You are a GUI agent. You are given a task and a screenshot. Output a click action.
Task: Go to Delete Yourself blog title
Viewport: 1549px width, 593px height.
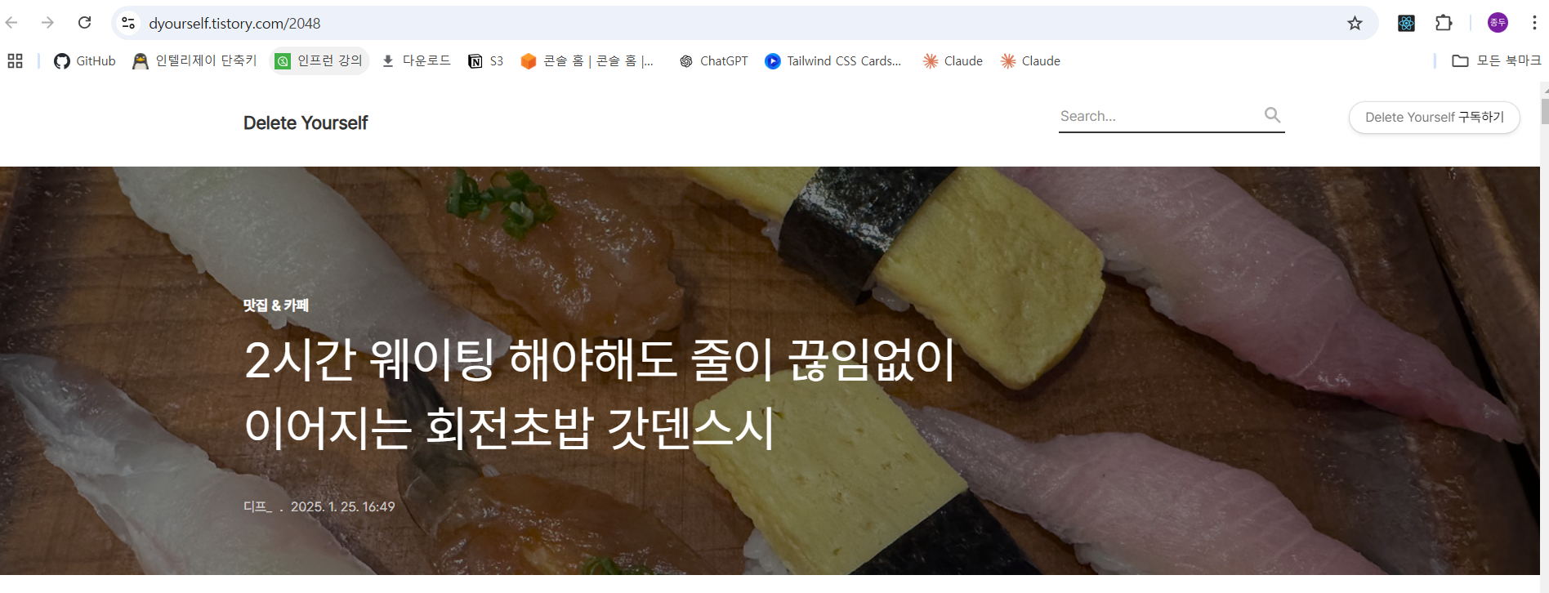click(306, 123)
